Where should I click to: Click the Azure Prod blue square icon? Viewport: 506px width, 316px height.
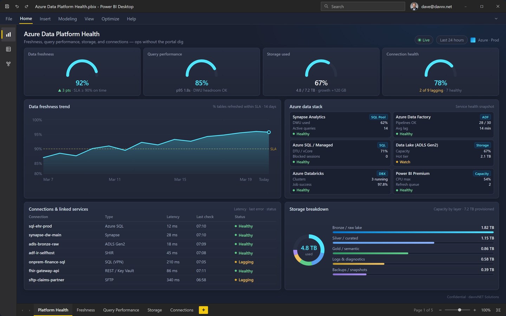473,40
